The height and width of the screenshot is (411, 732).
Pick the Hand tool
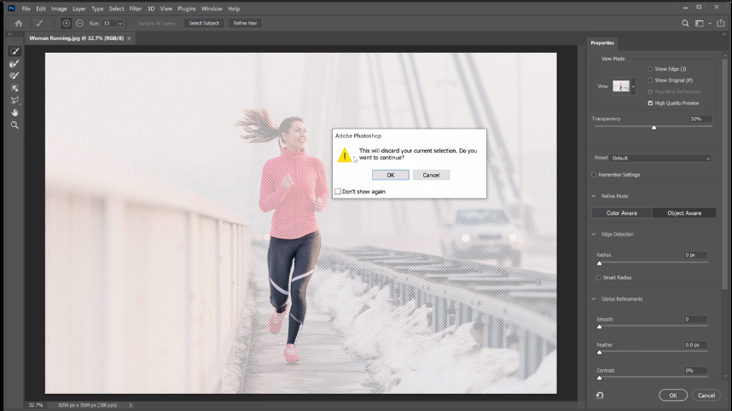pos(15,113)
